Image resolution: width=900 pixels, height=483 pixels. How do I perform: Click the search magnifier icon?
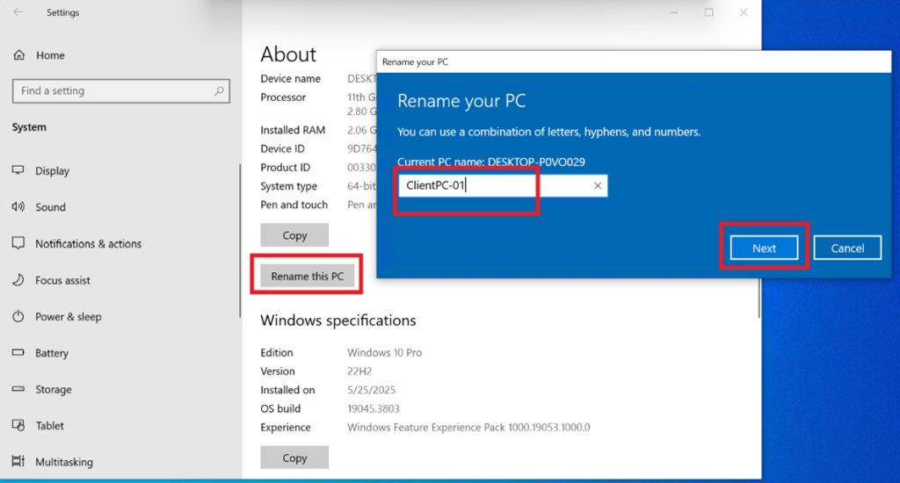click(x=219, y=90)
